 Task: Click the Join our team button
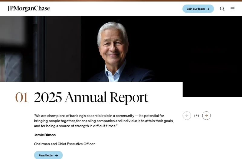[198, 9]
